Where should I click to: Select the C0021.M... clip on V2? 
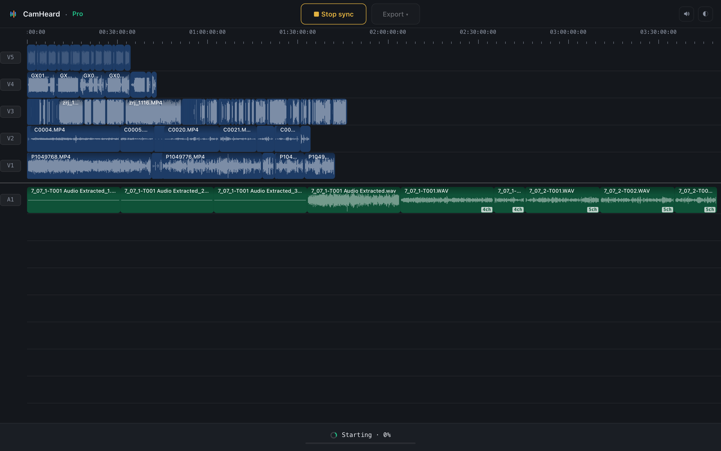coord(238,139)
